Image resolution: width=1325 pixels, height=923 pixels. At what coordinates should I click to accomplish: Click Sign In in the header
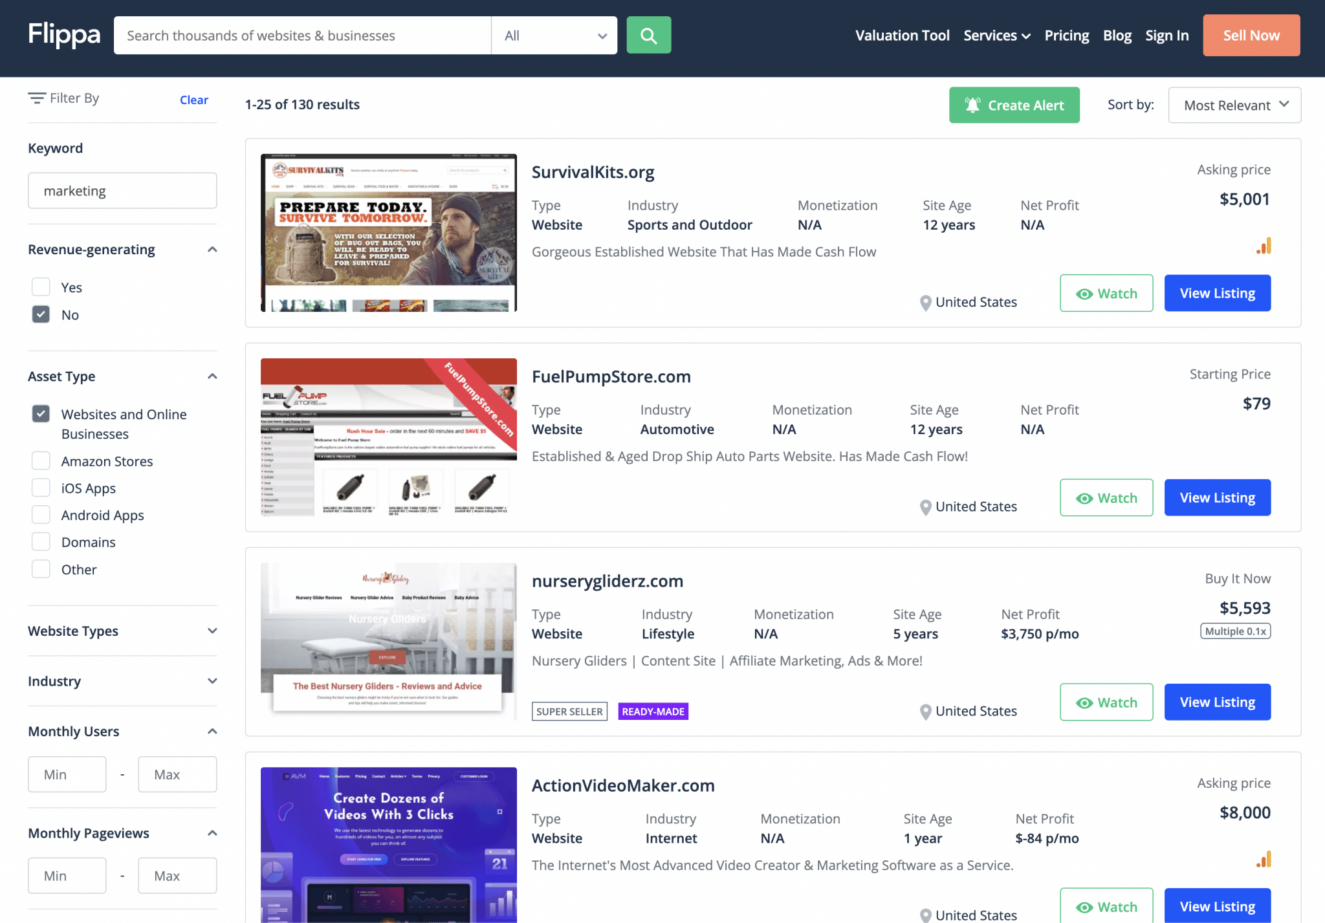[1166, 36]
